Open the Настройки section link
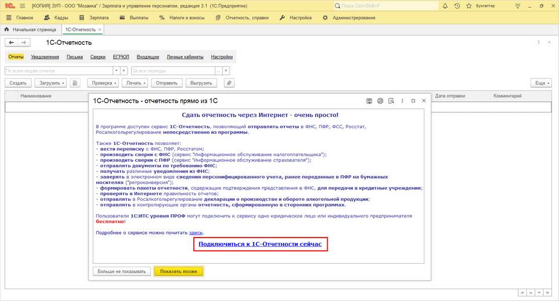The height and width of the screenshot is (301, 559). click(x=222, y=56)
